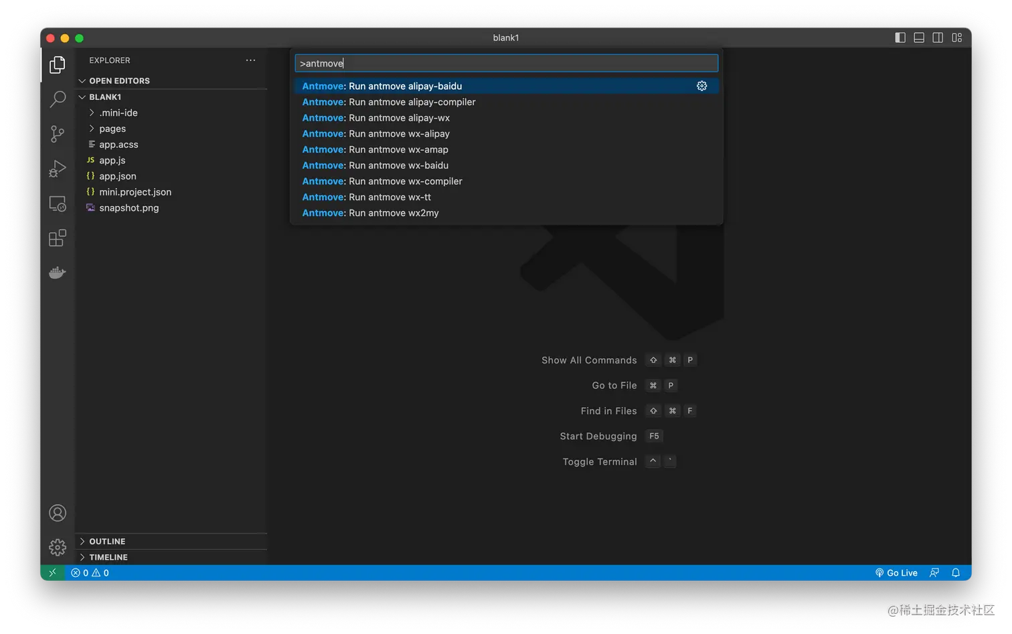1012x634 pixels.
Task: Select Run antmove wx-tt command
Action: pyautogui.click(x=507, y=197)
